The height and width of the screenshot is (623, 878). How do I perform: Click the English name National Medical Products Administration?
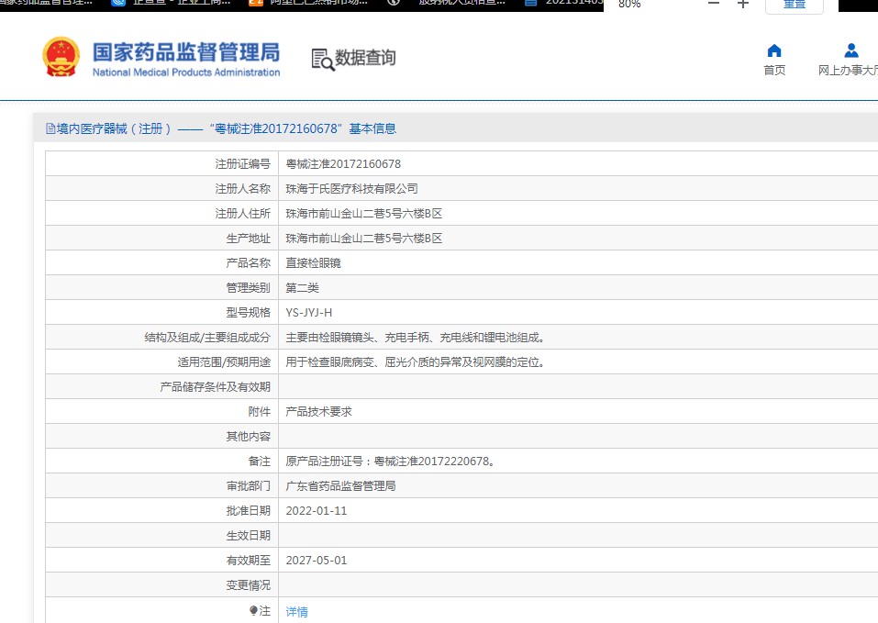click(x=186, y=72)
